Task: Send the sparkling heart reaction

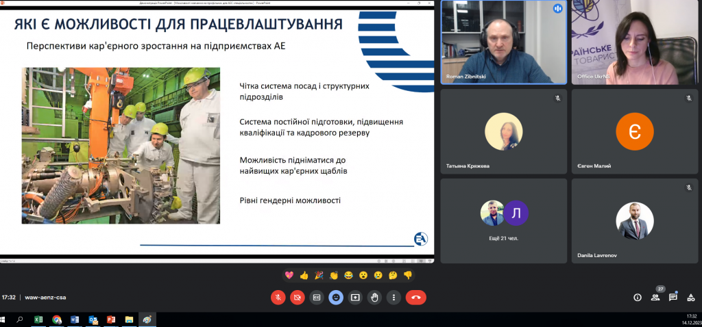Action: pos(289,275)
